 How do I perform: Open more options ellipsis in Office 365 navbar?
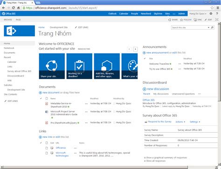(x=174, y=14)
